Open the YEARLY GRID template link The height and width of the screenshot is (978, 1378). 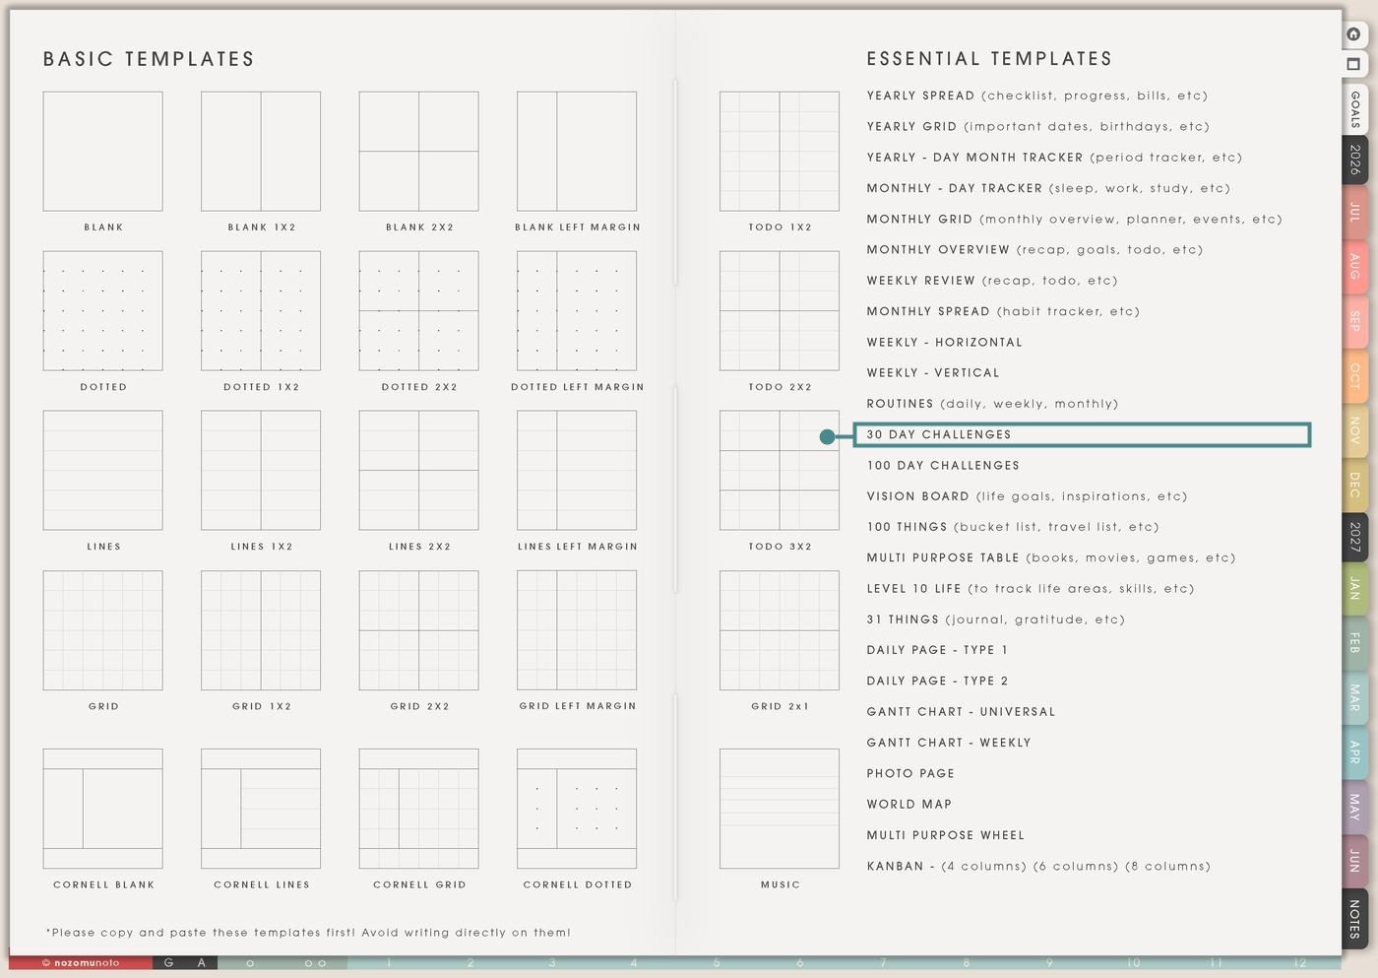point(1037,126)
